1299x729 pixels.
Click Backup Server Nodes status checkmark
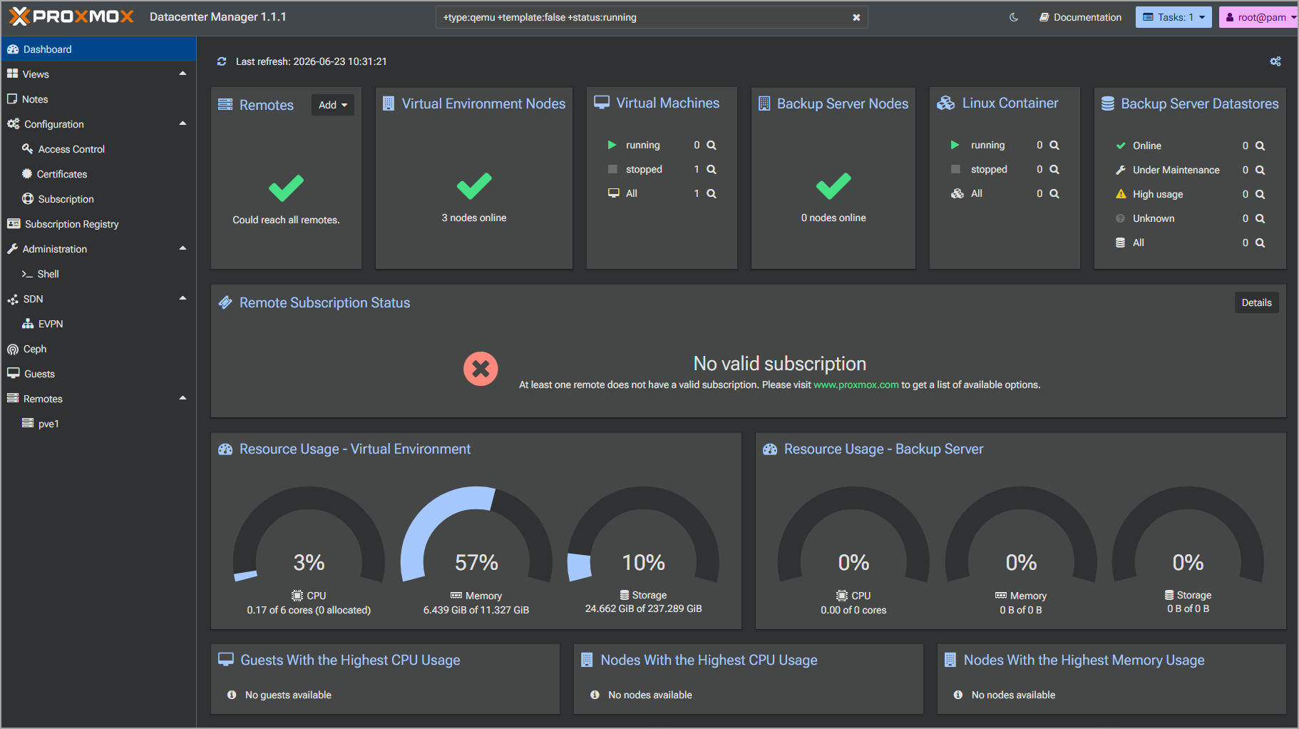(x=833, y=186)
